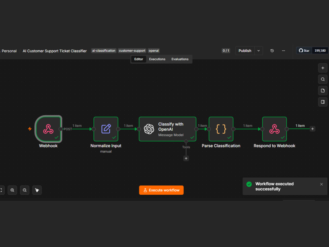The image size is (329, 247).
Task: Click the customer-support tag
Action: [x=132, y=51]
